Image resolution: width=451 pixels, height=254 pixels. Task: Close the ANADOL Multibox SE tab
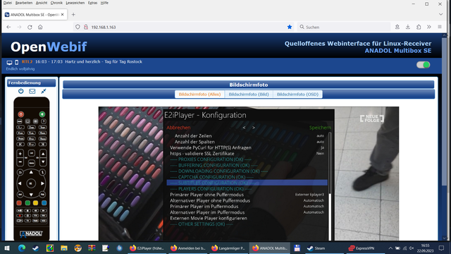coord(63,14)
